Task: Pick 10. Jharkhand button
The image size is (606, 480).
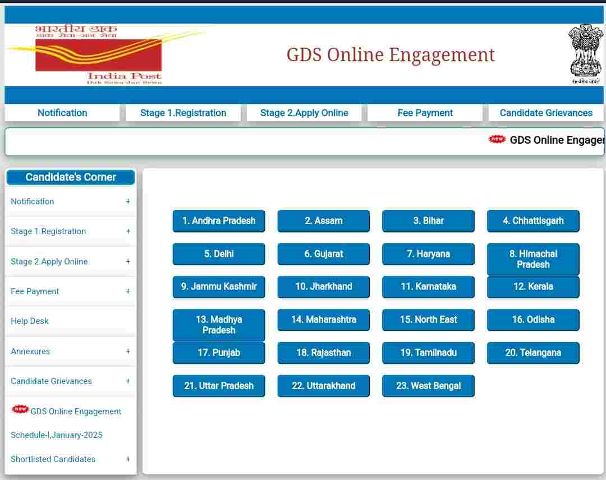Action: (x=324, y=287)
